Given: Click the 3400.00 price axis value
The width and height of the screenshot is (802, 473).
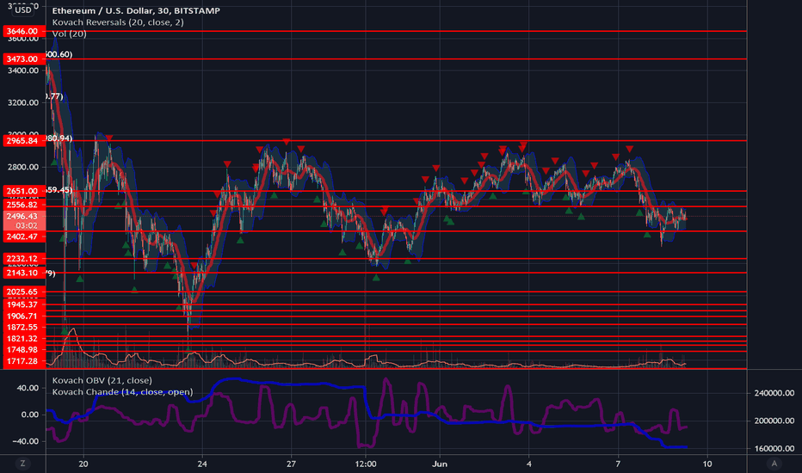Looking at the screenshot, I should 23,71.
